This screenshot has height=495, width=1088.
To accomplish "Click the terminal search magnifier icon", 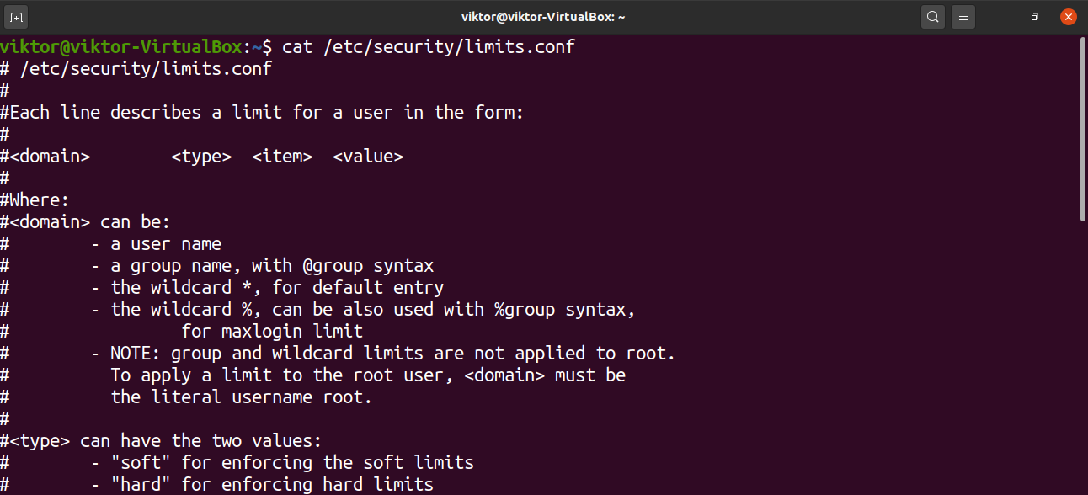I will [932, 17].
